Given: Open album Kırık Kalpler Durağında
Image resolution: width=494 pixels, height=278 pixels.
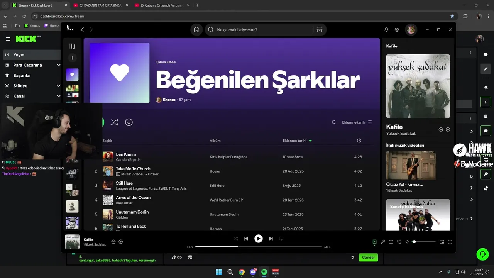Looking at the screenshot, I should (x=228, y=157).
